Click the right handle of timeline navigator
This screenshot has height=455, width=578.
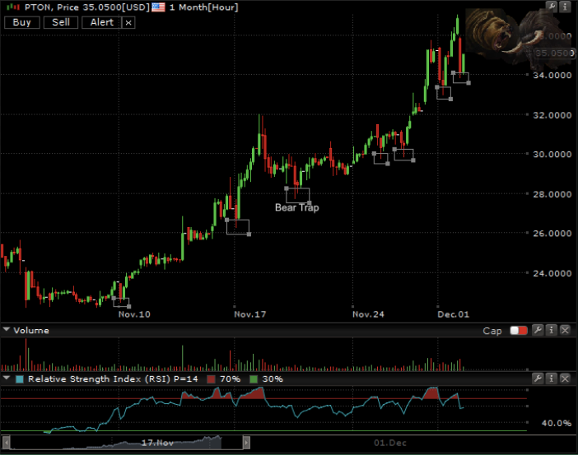[247, 443]
